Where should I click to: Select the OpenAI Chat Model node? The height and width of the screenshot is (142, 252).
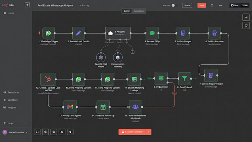point(101,57)
